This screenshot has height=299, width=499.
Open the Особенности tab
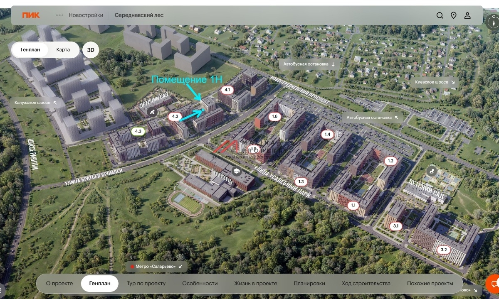point(200,284)
